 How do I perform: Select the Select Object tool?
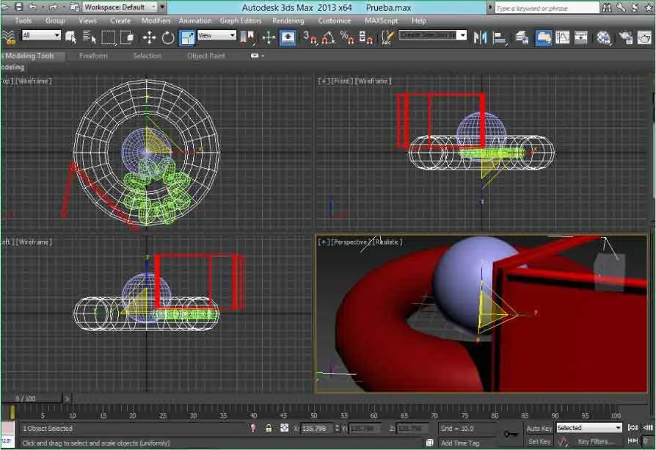coord(70,37)
